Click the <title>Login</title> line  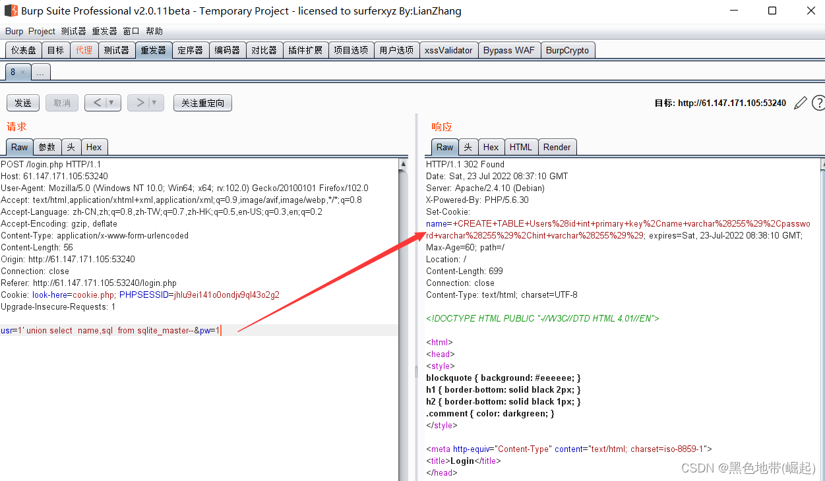(464, 461)
